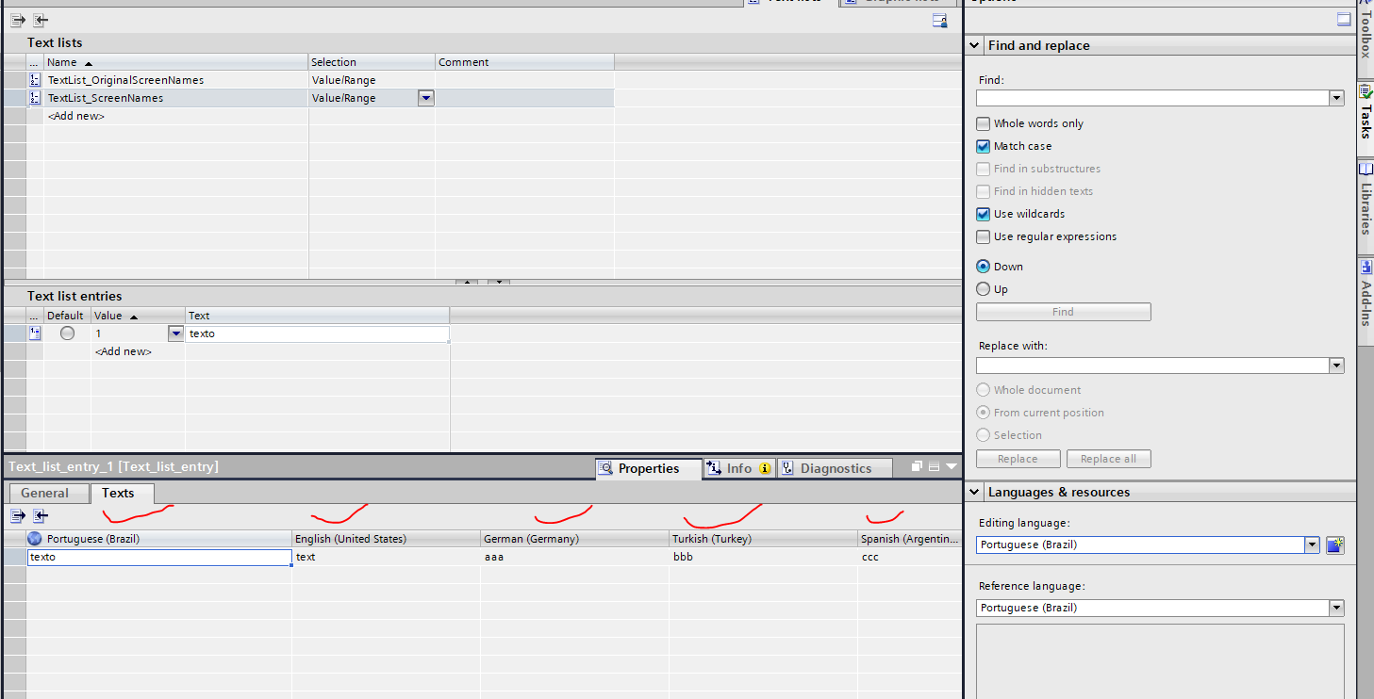Click the Value column header in Text list entries
The width and height of the screenshot is (1374, 699).
tap(138, 316)
